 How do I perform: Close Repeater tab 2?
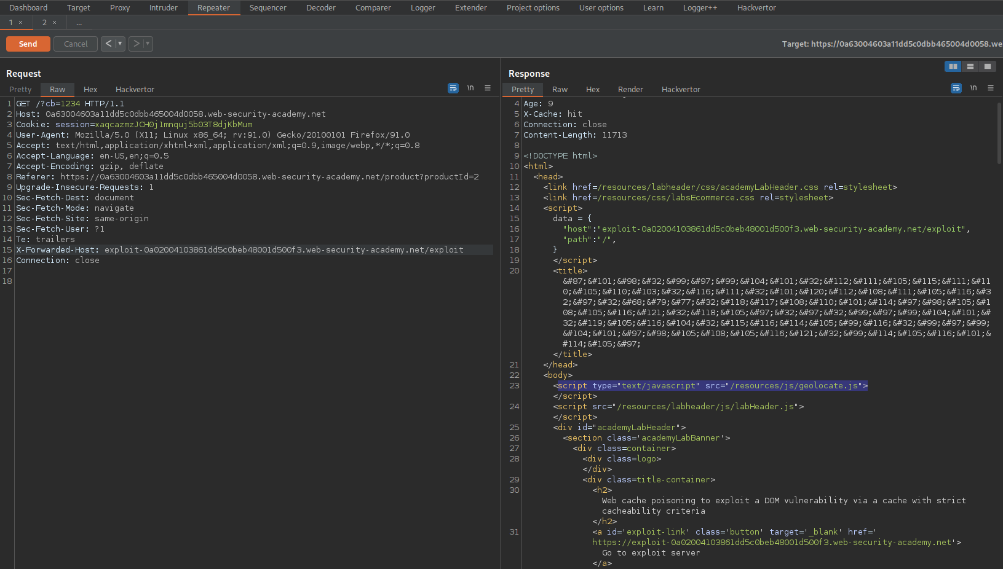[54, 23]
